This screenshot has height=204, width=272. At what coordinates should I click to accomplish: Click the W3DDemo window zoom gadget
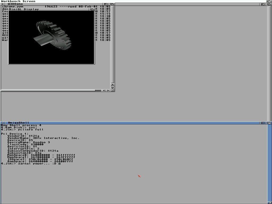(106, 4)
